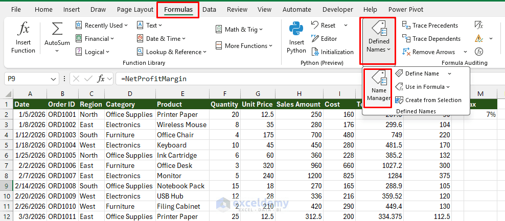Open the File tab
The image size is (505, 221).
16,10
